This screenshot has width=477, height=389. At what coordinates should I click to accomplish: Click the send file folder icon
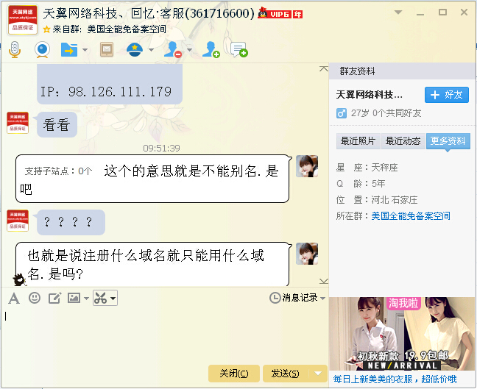pos(69,50)
